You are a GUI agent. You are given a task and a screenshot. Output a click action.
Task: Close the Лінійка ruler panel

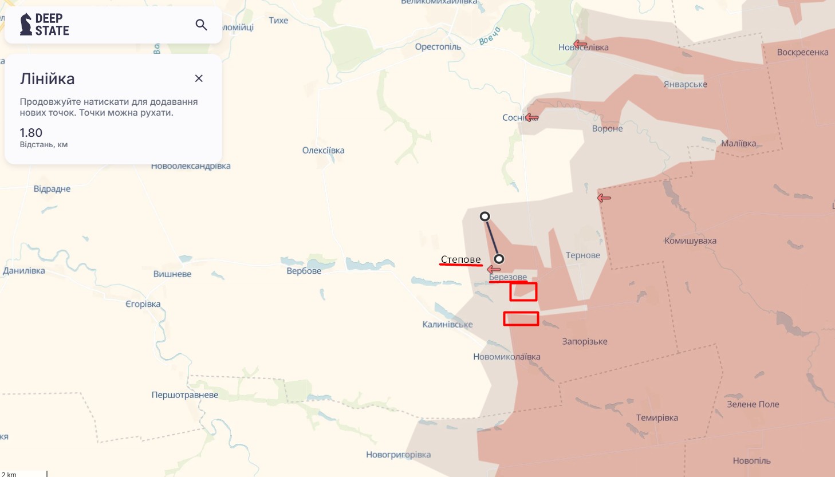point(199,78)
